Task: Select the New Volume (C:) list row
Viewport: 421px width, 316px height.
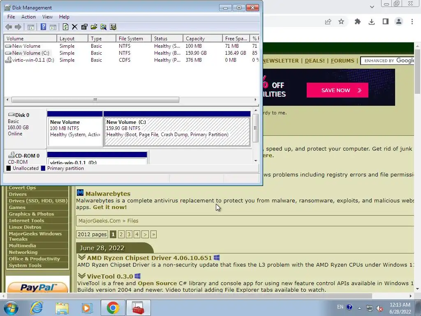Action: click(132, 53)
